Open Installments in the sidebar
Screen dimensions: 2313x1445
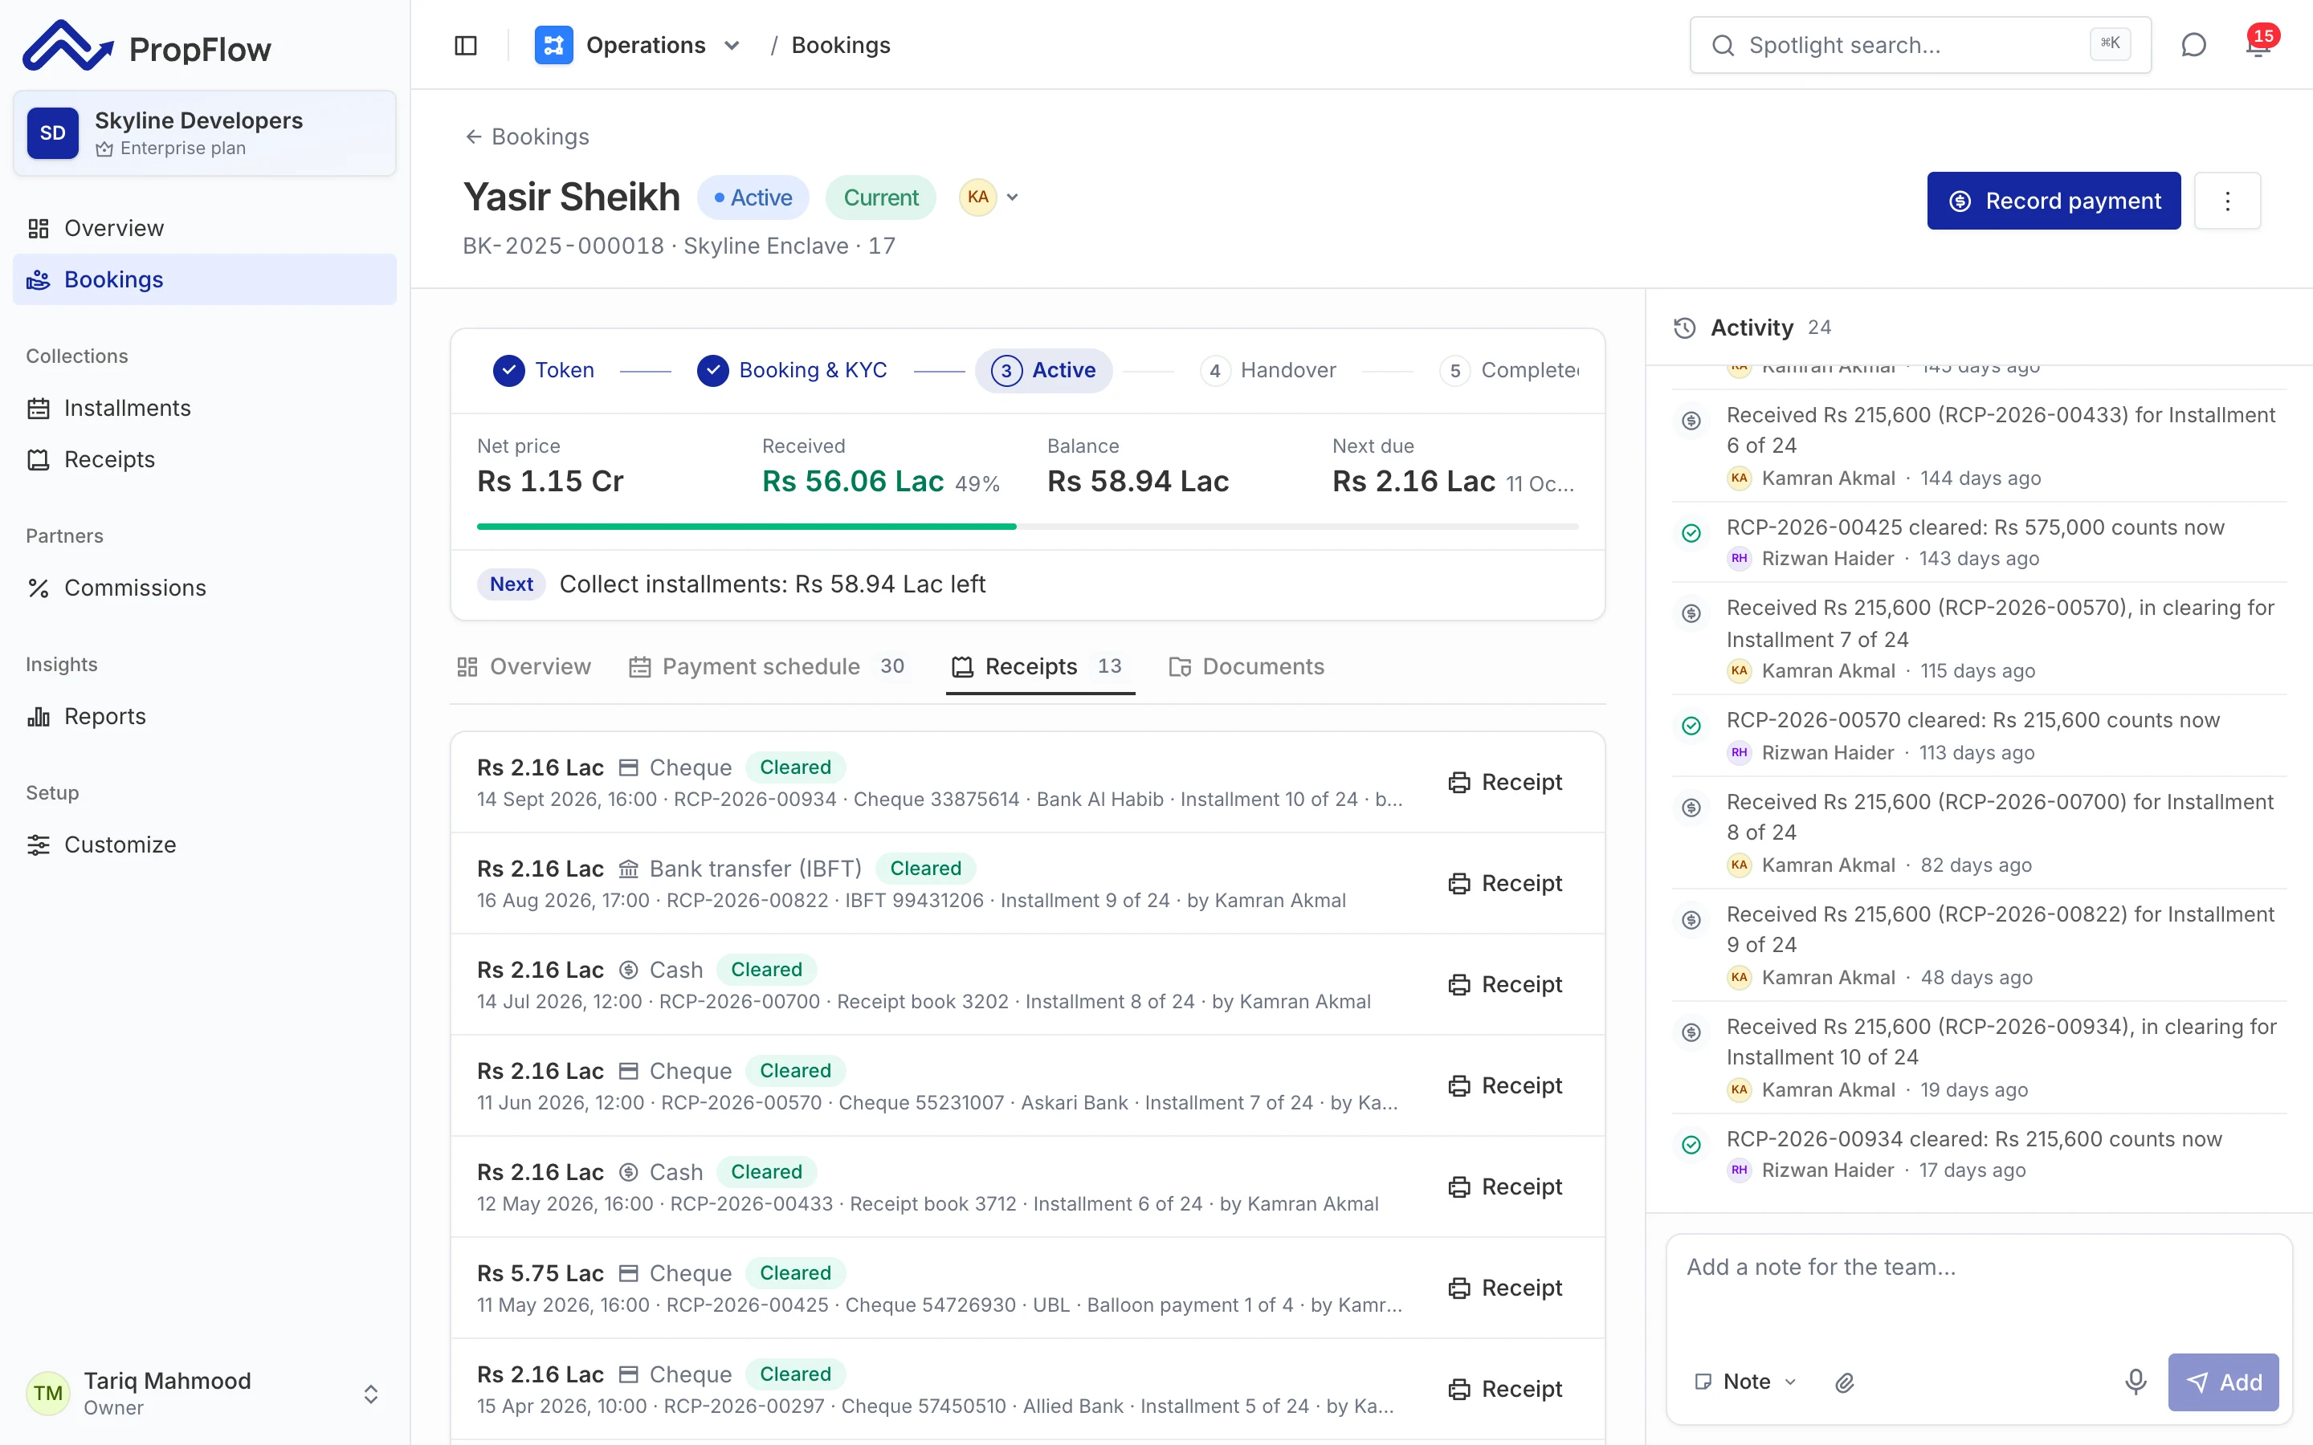click(205, 408)
